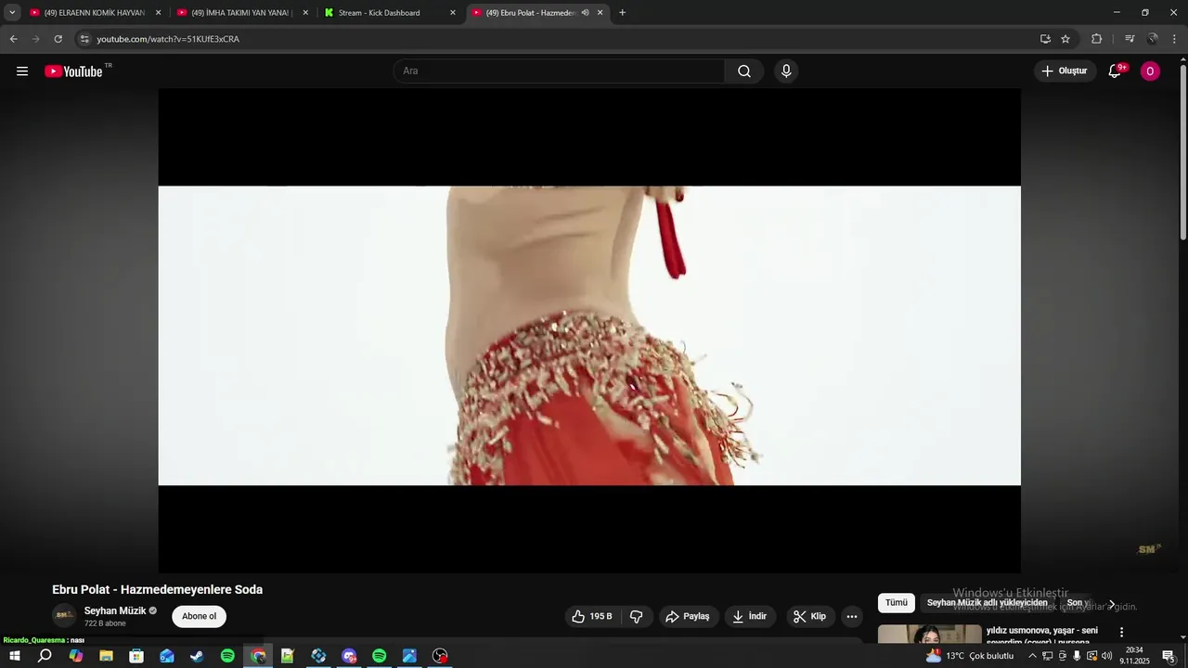The height and width of the screenshot is (668, 1188).
Task: Open Photos app from taskbar
Action: pos(409,656)
